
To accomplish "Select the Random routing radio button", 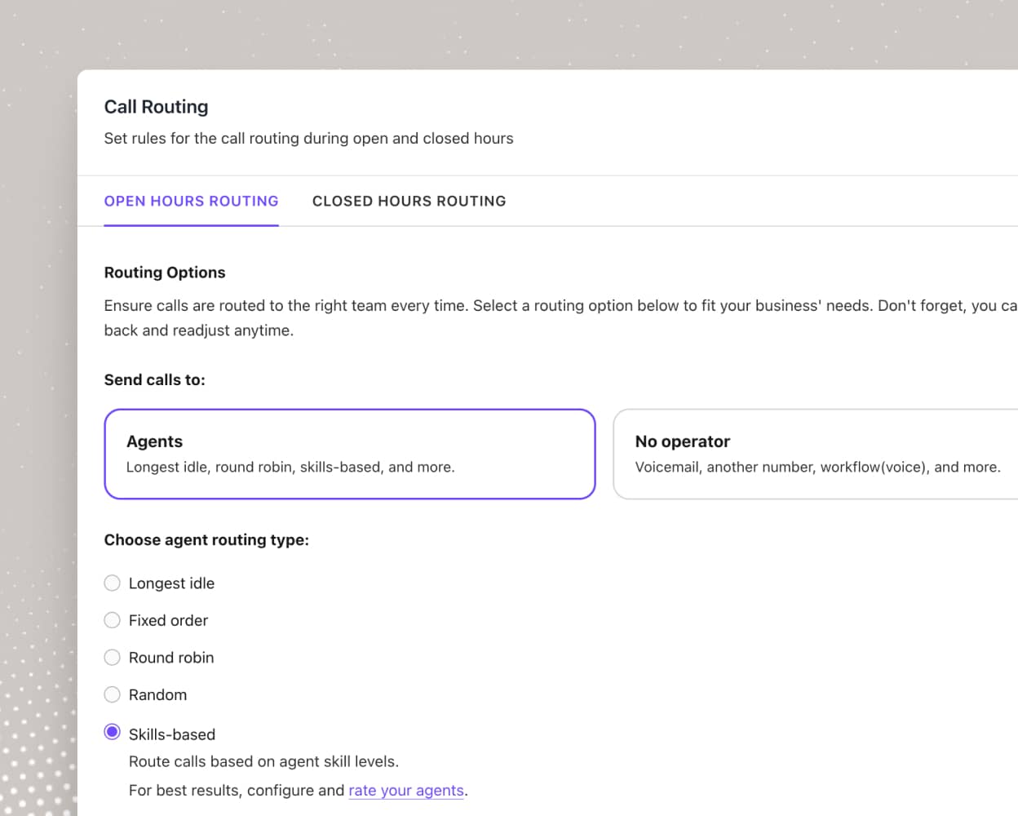I will 113,694.
